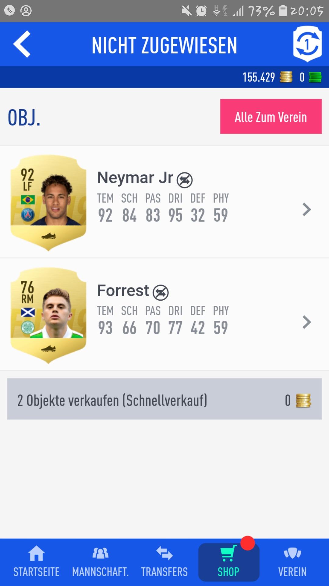Expand Forrest details chevron
The height and width of the screenshot is (586, 329).
(307, 322)
